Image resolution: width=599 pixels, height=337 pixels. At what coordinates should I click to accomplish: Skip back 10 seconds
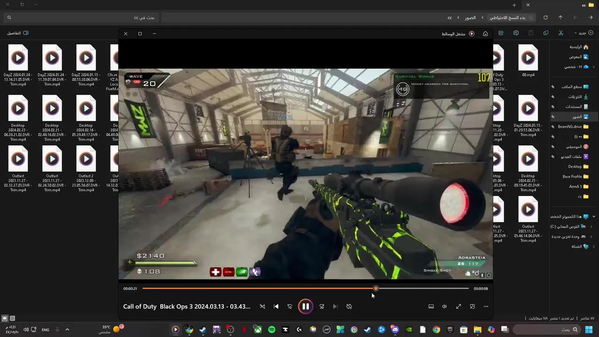290,307
